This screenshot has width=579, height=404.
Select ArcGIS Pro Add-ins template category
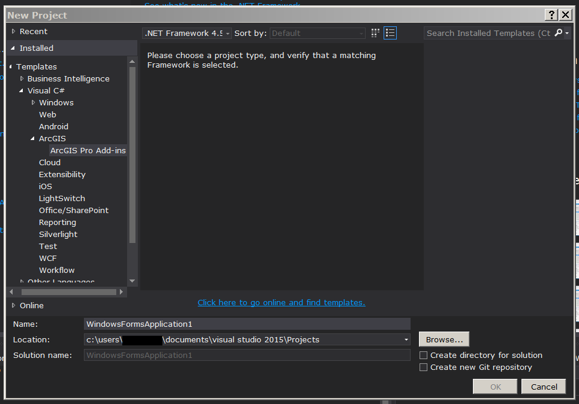tap(88, 150)
